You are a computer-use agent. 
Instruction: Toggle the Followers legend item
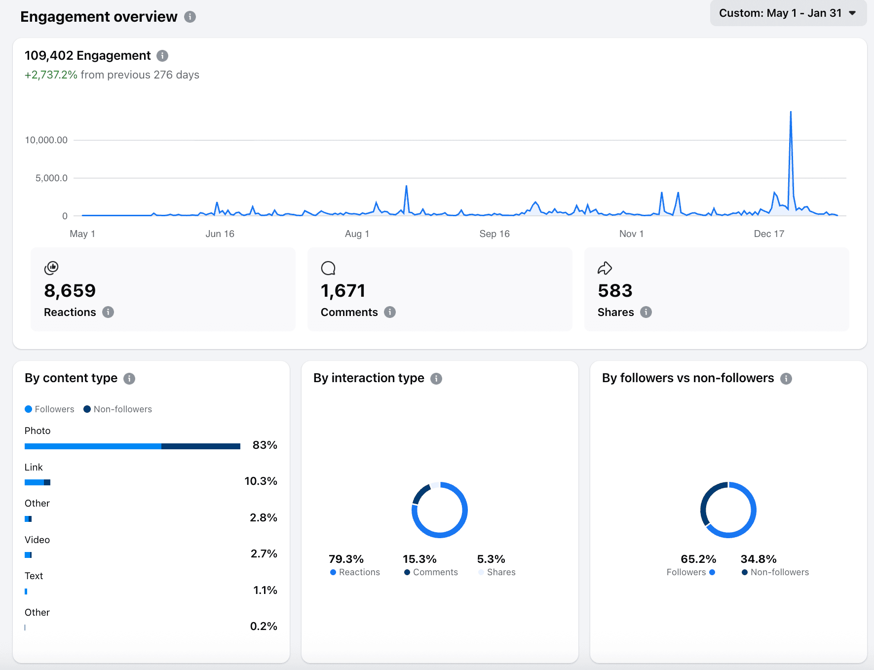click(49, 409)
